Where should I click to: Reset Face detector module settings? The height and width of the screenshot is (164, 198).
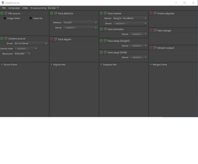55,13
